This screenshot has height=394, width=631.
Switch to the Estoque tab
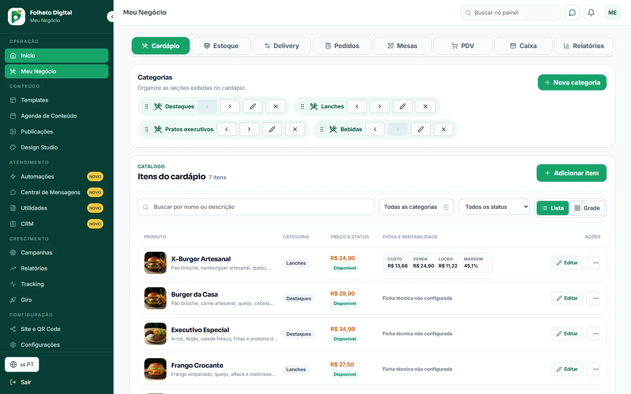coord(221,46)
